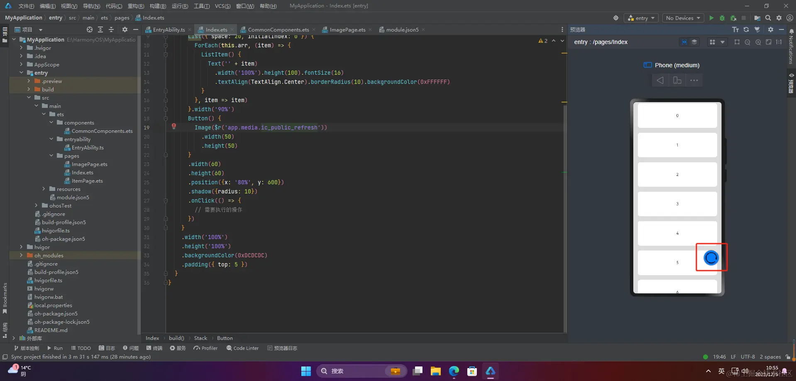Viewport: 796px width, 381px height.
Task: Toggle the inspector eye mode in previewer
Action: (x=684, y=42)
